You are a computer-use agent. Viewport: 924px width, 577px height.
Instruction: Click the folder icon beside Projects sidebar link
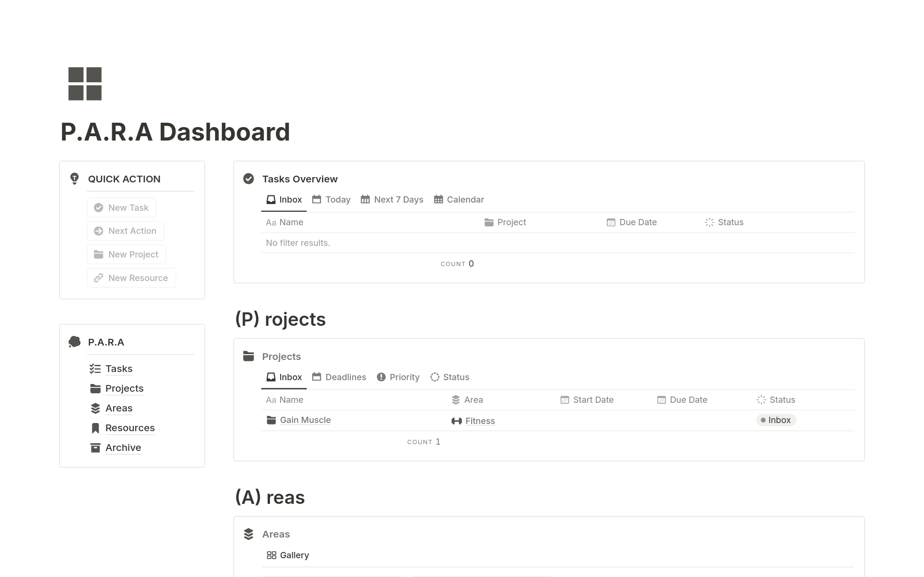[95, 388]
